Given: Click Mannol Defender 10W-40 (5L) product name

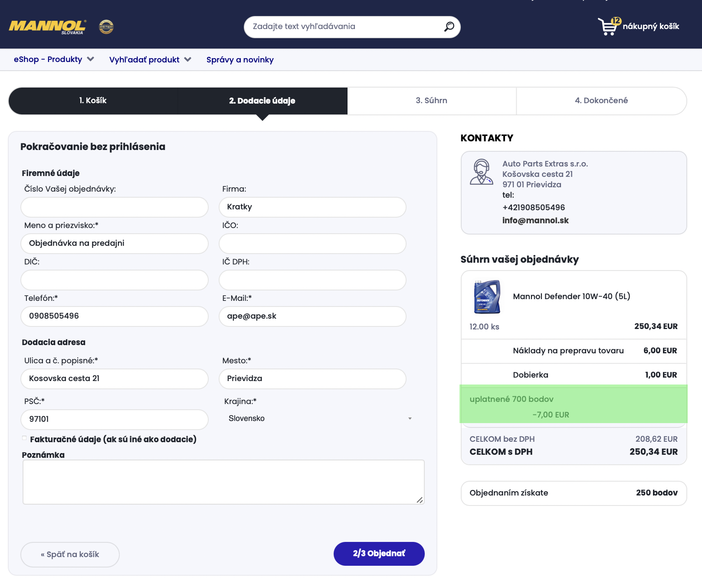Looking at the screenshot, I should pos(571,296).
